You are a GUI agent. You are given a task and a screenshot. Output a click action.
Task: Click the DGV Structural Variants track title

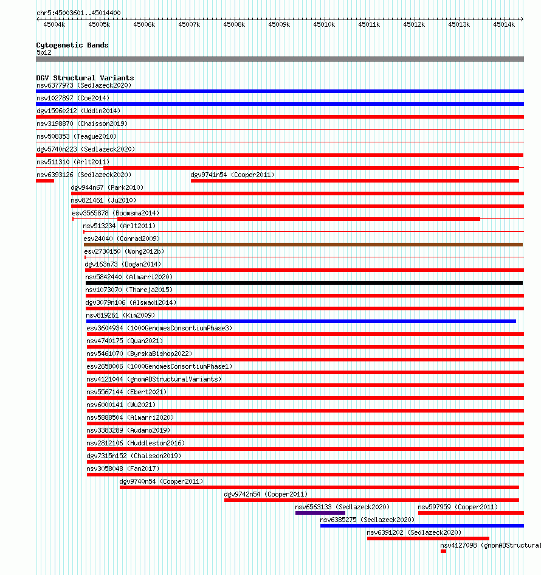point(85,78)
